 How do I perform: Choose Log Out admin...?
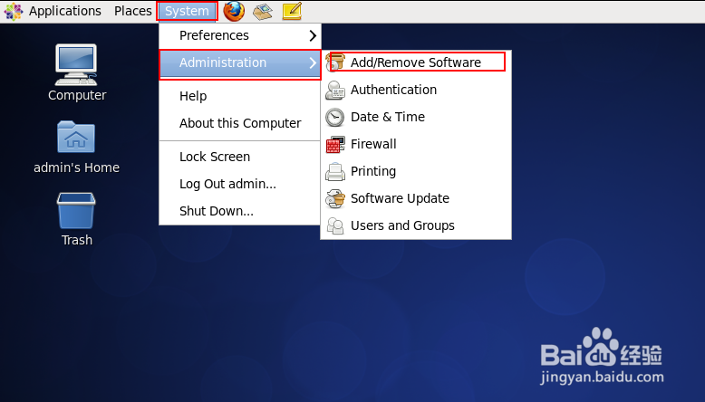pyautogui.click(x=240, y=184)
